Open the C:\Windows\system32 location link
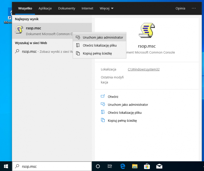The image size is (204, 171). click(143, 69)
